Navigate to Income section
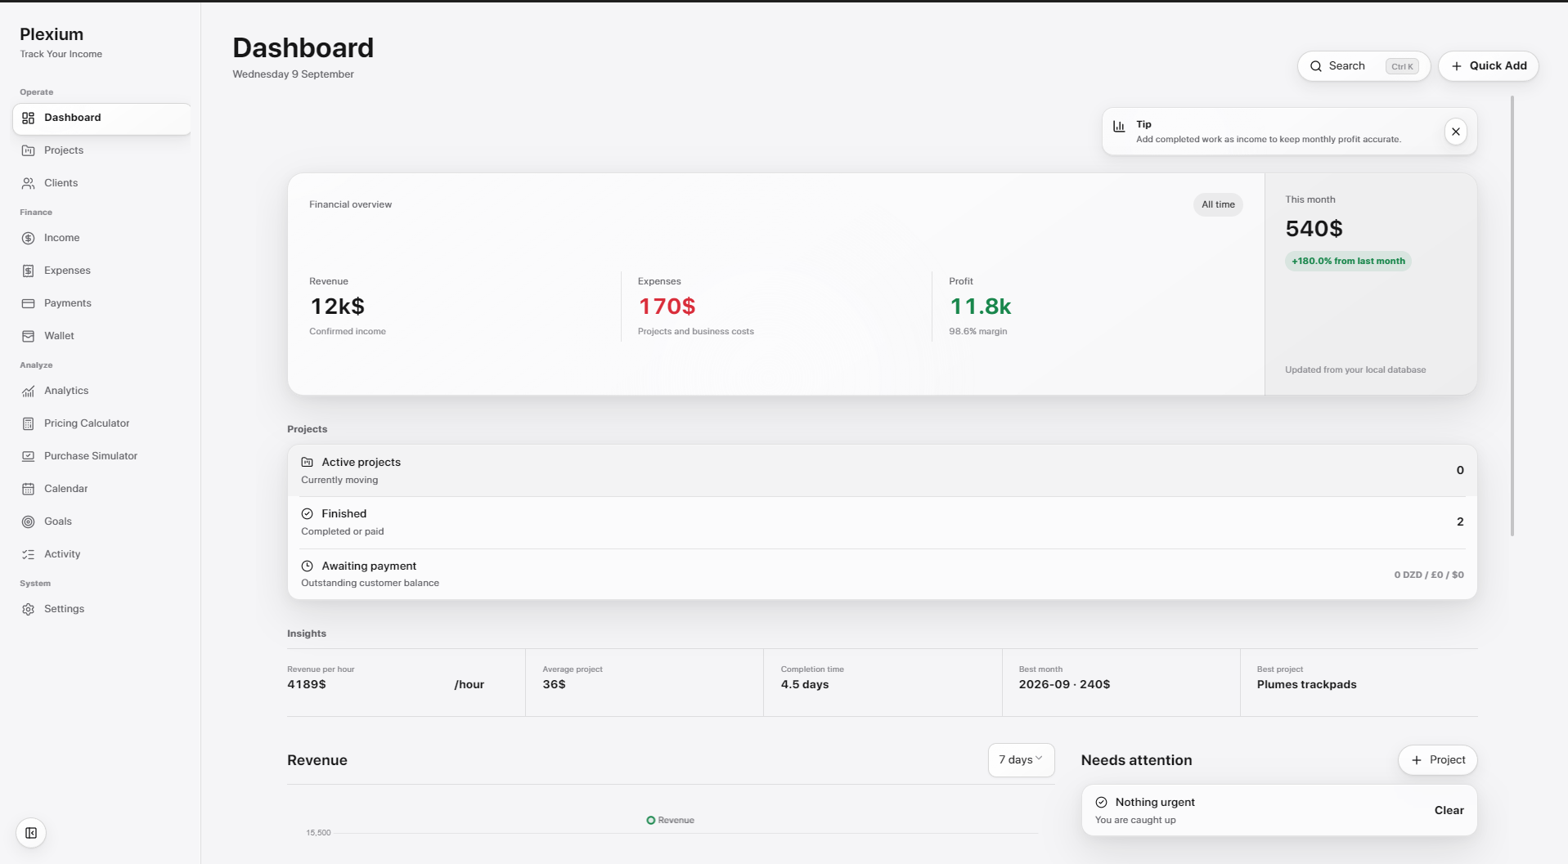 [x=102, y=238]
